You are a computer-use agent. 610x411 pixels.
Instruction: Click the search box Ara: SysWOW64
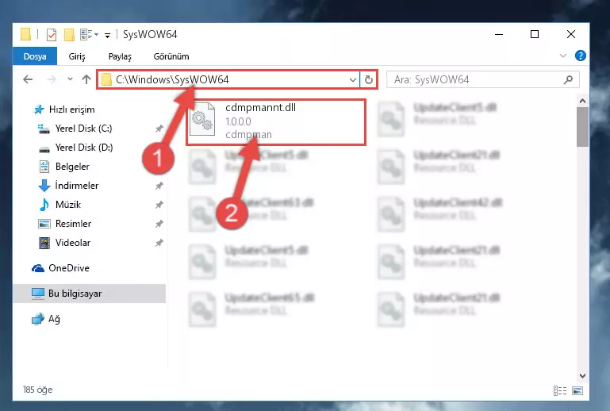click(483, 80)
